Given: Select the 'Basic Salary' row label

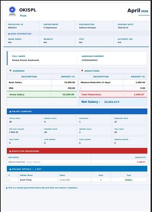Looking at the screenshot, I should click(x=15, y=82).
